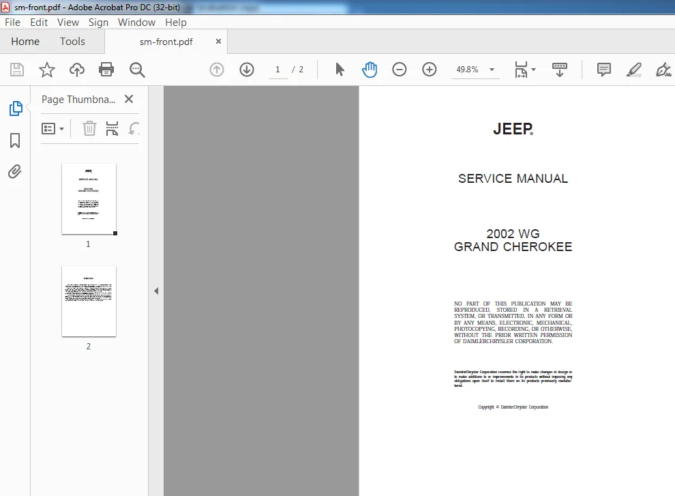Screen dimensions: 675x496
Task: Open the Edit menu
Action: 39,23
